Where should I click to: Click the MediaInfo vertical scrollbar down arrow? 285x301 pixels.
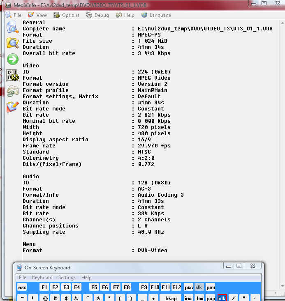point(282,286)
